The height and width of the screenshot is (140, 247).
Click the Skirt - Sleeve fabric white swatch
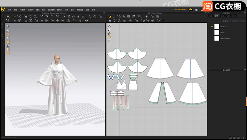[x=217, y=38]
